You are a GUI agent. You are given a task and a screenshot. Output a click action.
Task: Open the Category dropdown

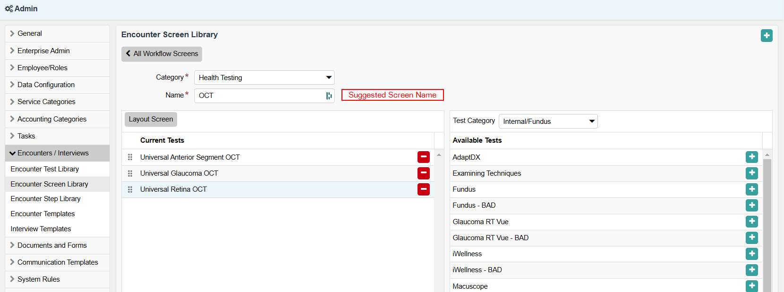point(264,78)
